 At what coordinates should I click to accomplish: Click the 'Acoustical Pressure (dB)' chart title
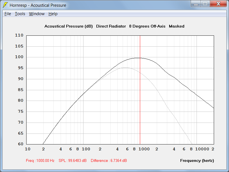[x=69, y=26]
